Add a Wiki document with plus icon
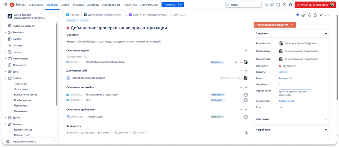 coord(246,70)
